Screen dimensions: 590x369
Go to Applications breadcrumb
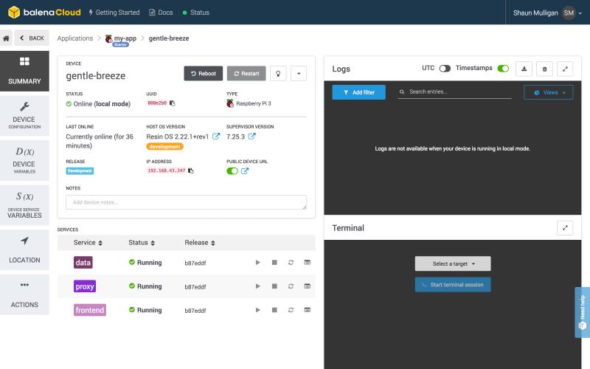coord(75,38)
